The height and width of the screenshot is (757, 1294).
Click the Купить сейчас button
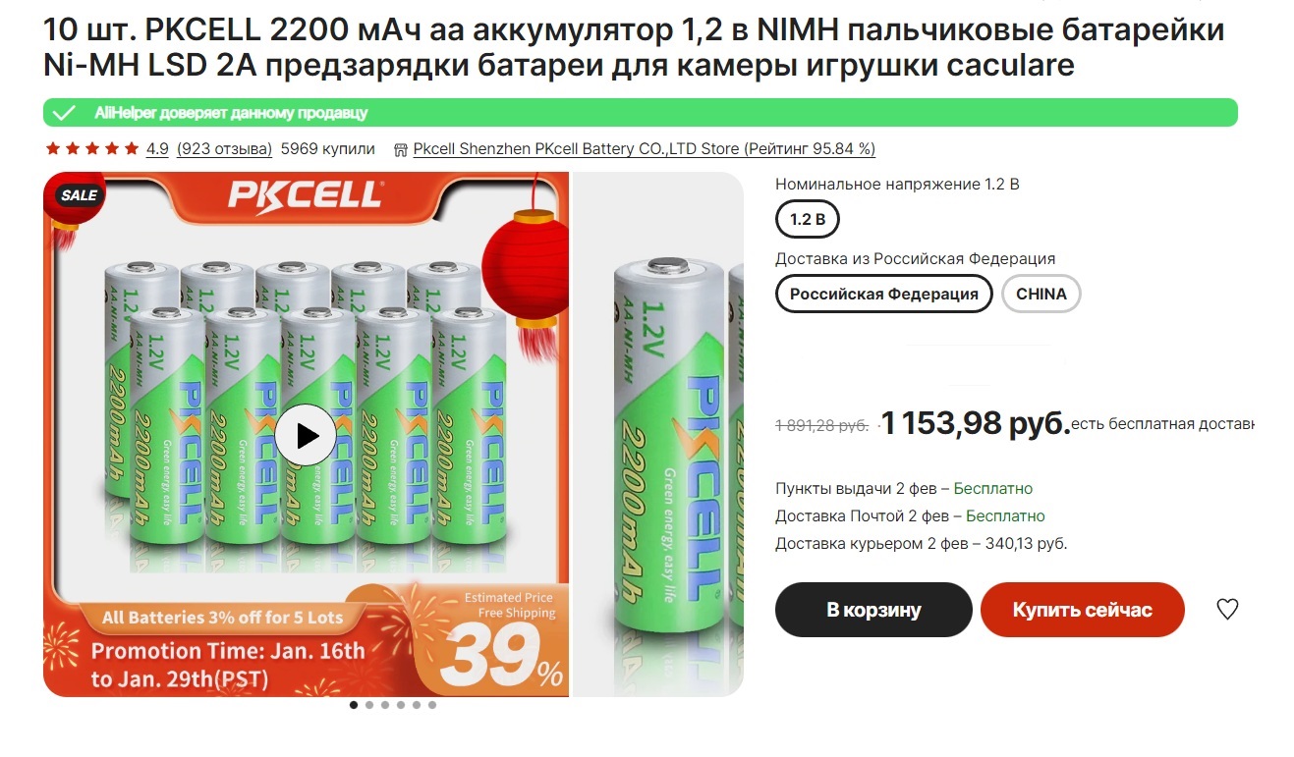coord(1083,610)
